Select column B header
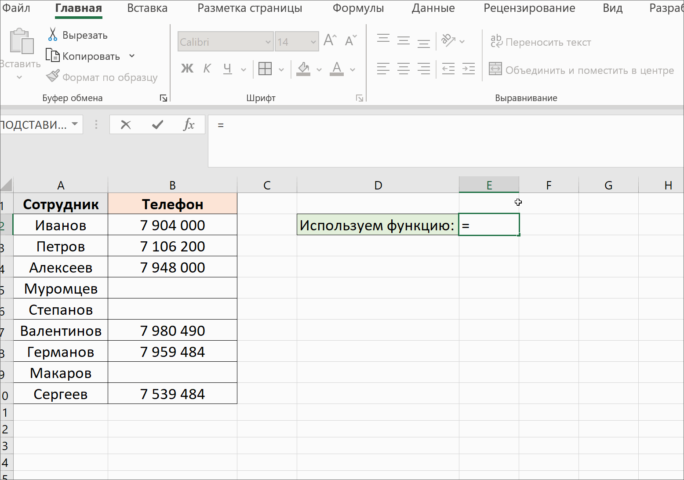684x480 pixels. [172, 185]
